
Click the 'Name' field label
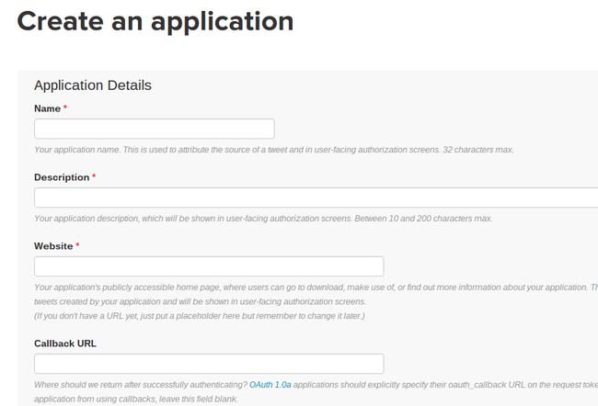click(47, 108)
